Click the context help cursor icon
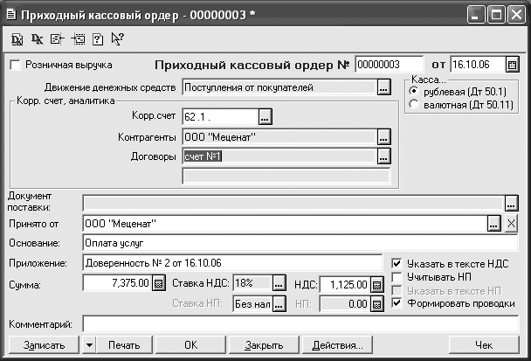This screenshot has width=531, height=361. point(118,38)
